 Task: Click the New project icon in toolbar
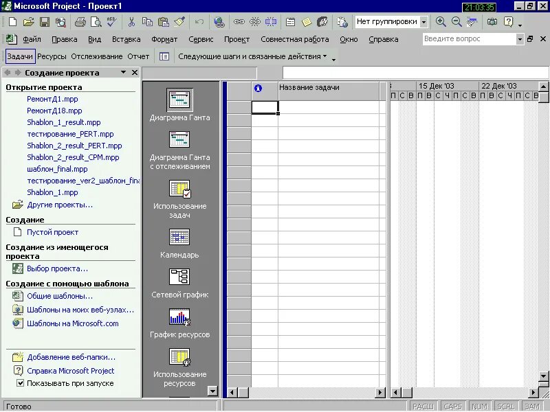pos(12,22)
